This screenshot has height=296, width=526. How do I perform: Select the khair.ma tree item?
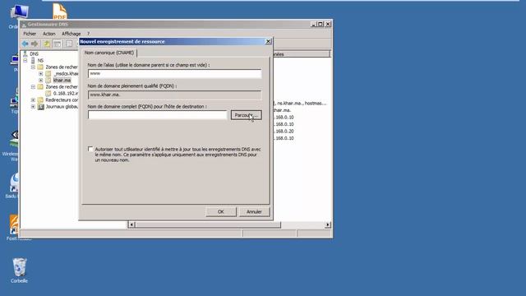click(x=62, y=81)
